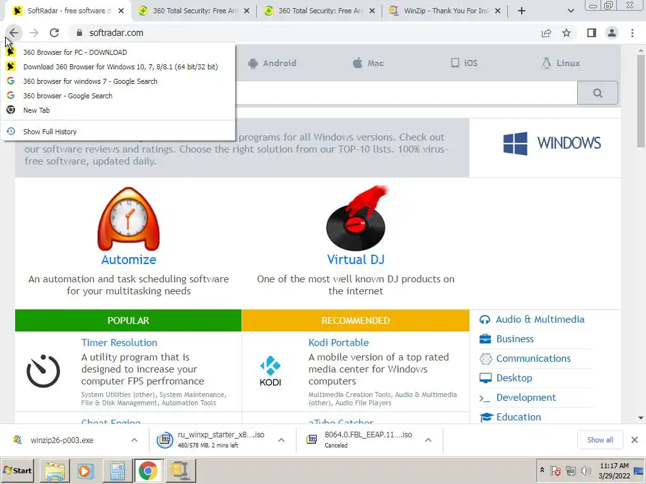The image size is (646, 484).
Task: Open Windows Explorer from the taskbar
Action: [x=55, y=471]
